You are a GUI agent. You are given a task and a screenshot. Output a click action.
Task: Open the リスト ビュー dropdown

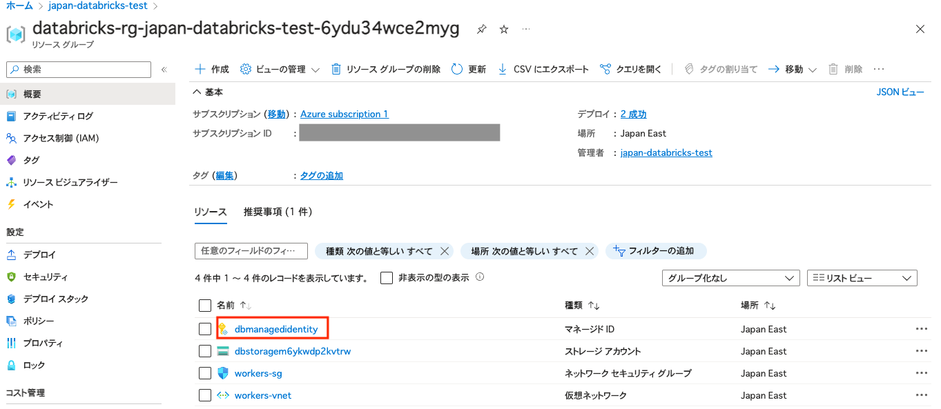tap(862, 277)
